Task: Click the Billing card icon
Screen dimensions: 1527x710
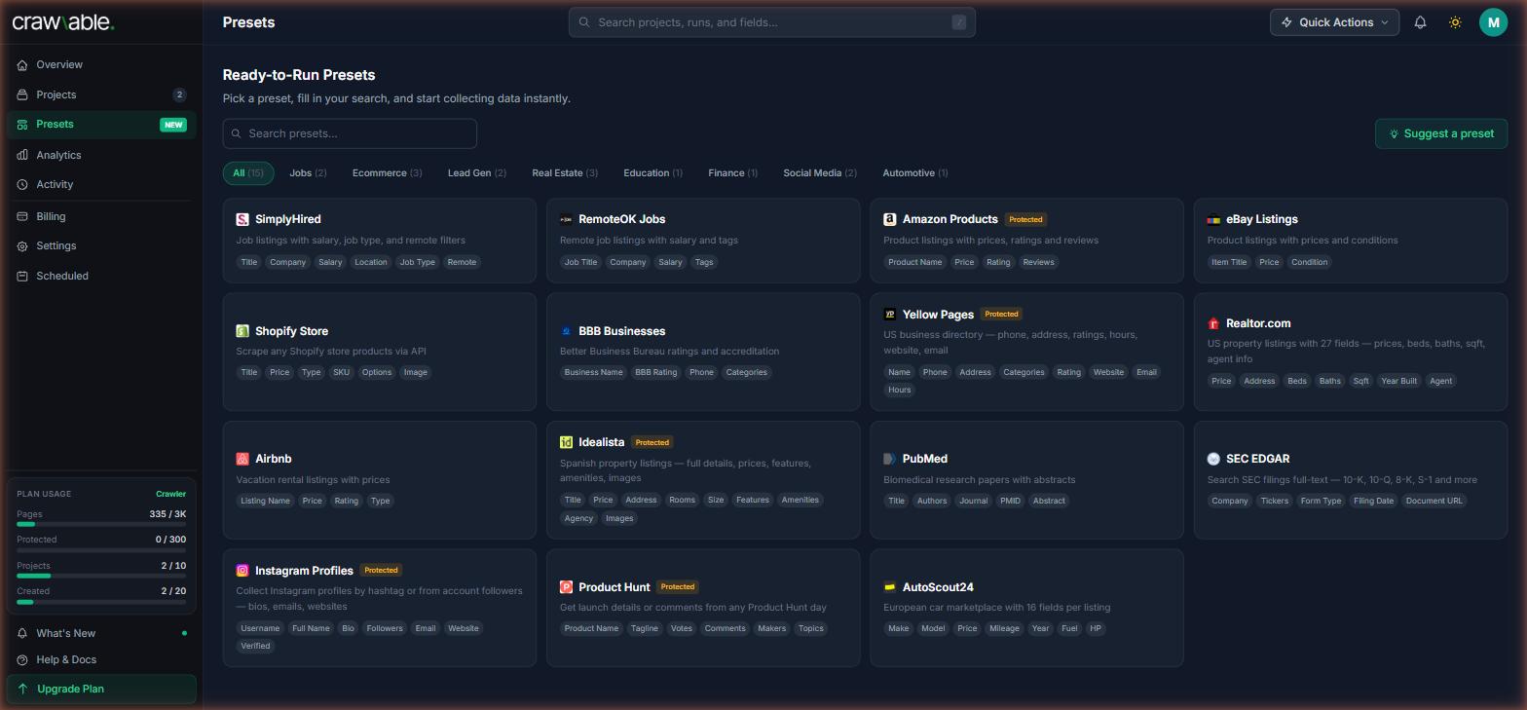Action: [x=22, y=216]
